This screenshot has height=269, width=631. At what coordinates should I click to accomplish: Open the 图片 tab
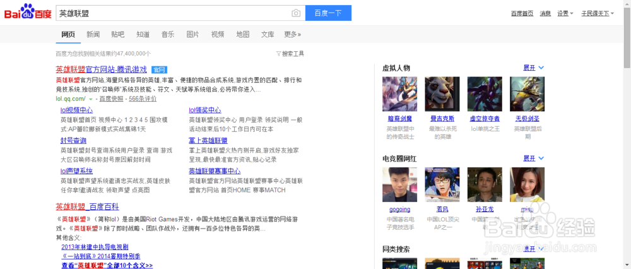(192, 34)
